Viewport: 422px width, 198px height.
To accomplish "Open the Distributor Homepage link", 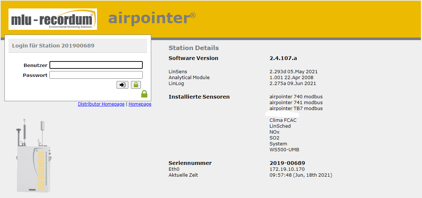I will click(x=101, y=104).
